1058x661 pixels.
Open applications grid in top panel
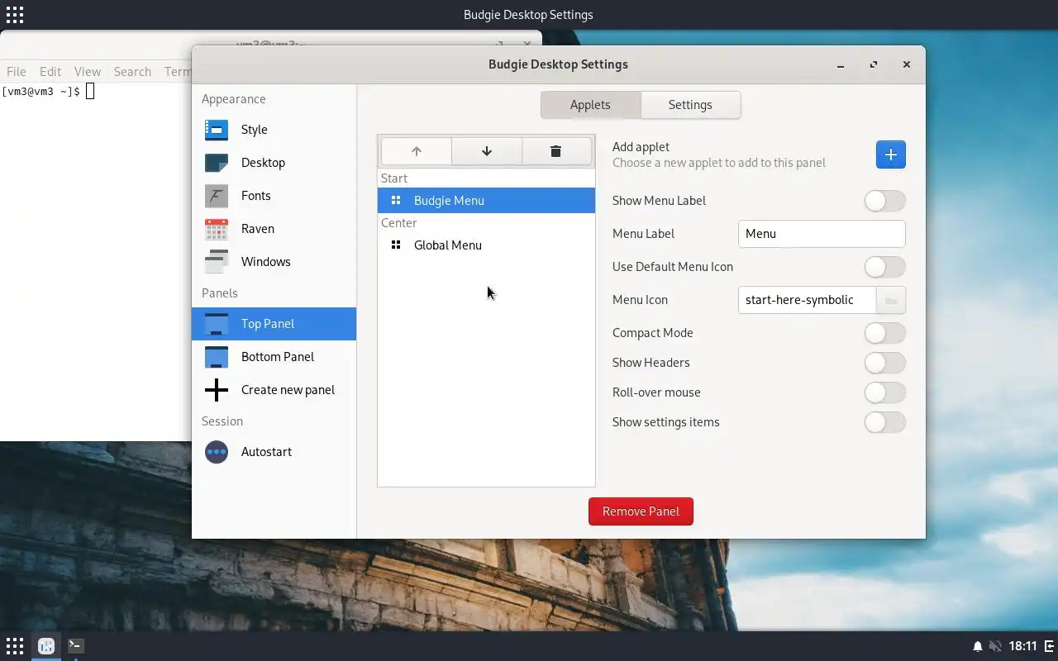pos(15,15)
